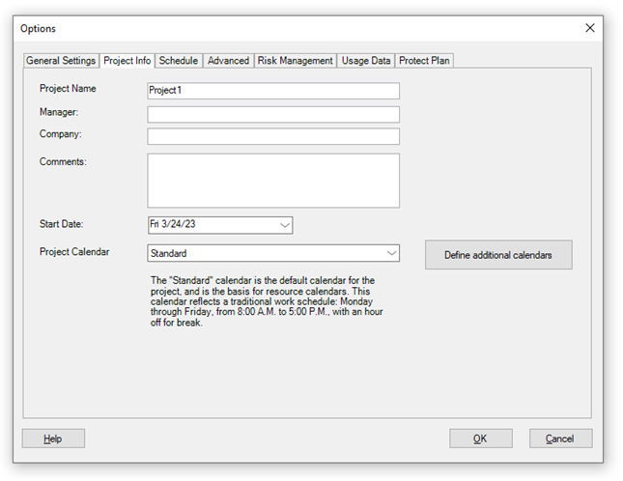Switch to the Usage Data tab
Image resolution: width=623 pixels, height=481 pixels.
click(x=366, y=61)
